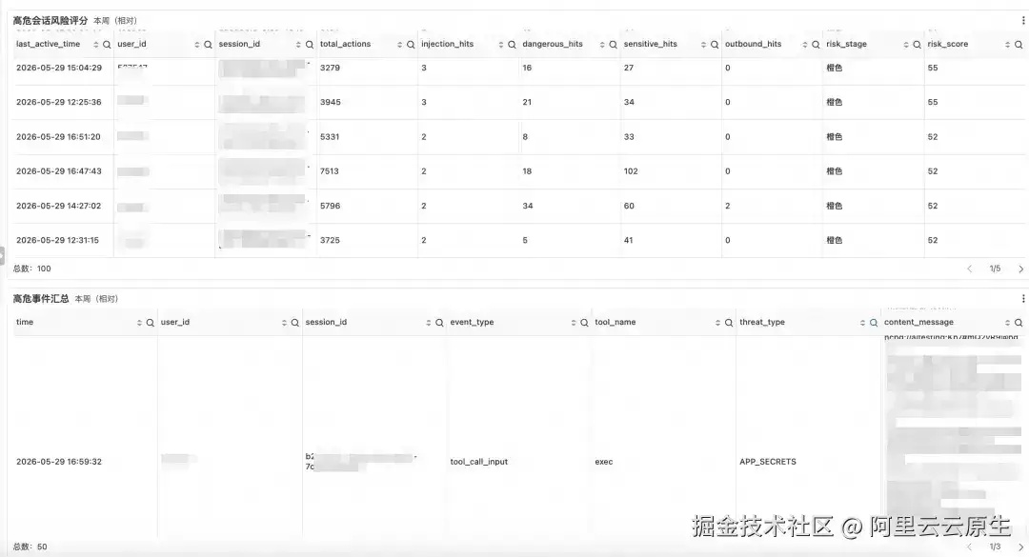Viewport: 1029px width, 557px height.
Task: Sort by risk_score column
Action: click(1007, 45)
